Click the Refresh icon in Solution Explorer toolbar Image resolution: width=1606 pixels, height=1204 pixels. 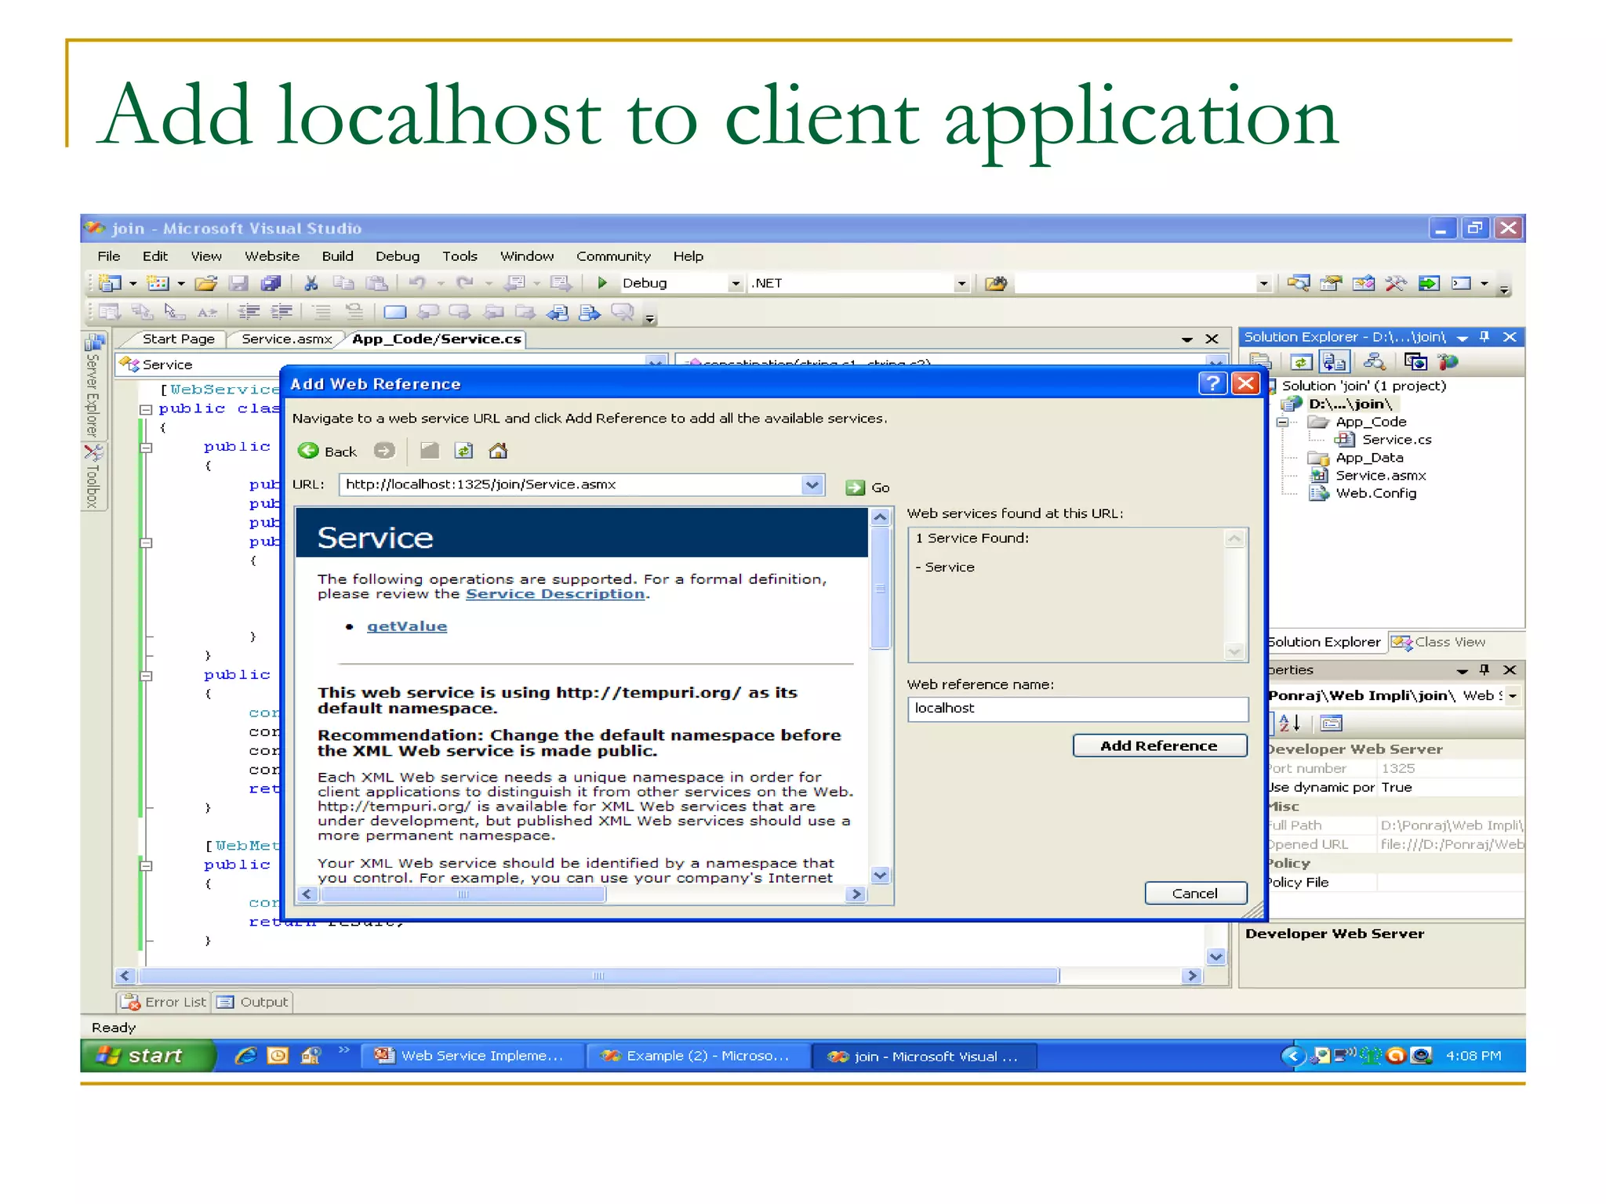coord(1301,362)
